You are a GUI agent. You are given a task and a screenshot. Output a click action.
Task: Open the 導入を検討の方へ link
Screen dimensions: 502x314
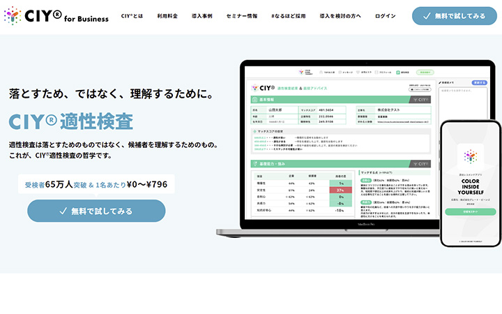[340, 15]
